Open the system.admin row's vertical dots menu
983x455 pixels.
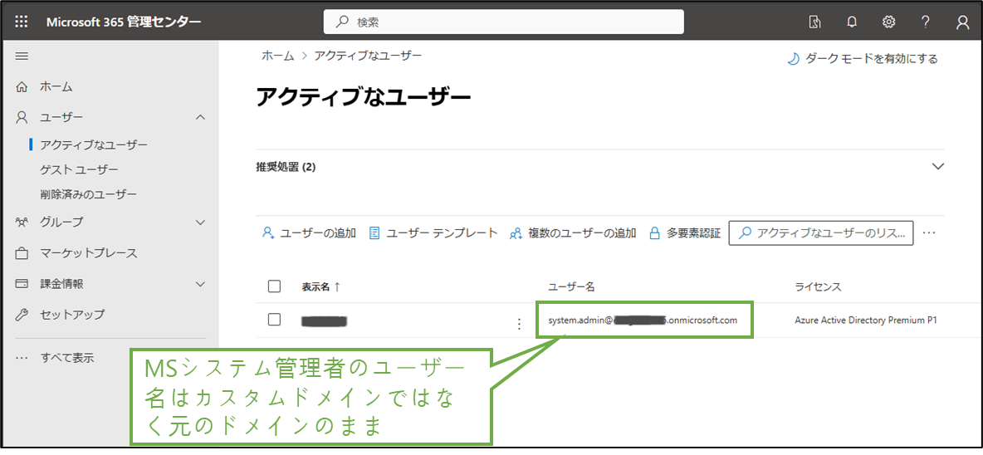pyautogui.click(x=518, y=323)
